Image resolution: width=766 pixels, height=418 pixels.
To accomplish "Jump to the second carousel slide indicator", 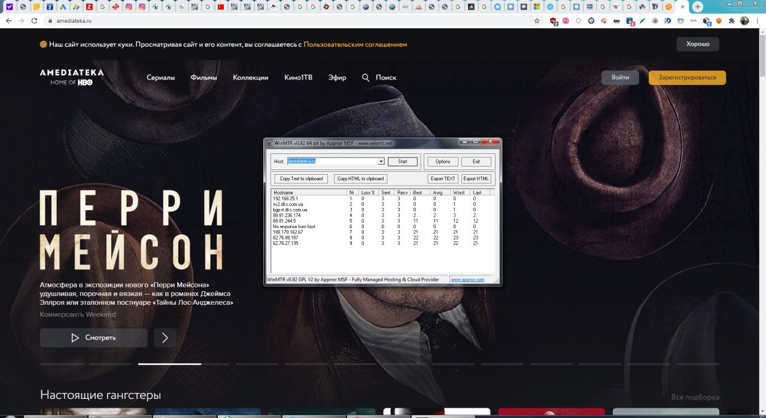I will 111,364.
